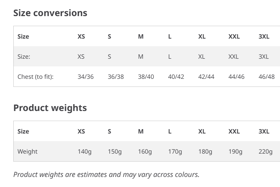280x187 pixels.
Task: Select the 34/36 chest measurement cell
Action: point(85,76)
